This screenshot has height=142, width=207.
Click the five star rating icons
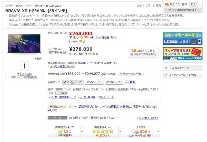103,131
